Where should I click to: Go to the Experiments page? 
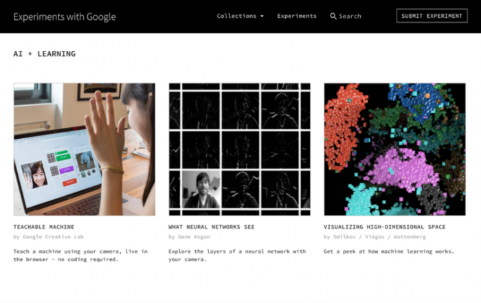[x=297, y=16]
